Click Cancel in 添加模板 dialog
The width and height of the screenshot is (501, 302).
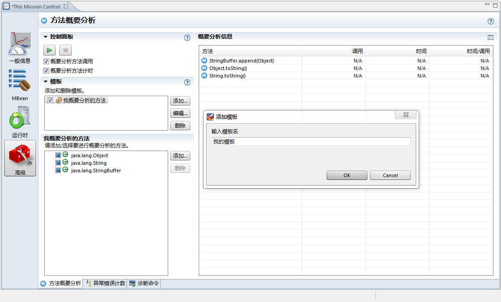(x=390, y=175)
